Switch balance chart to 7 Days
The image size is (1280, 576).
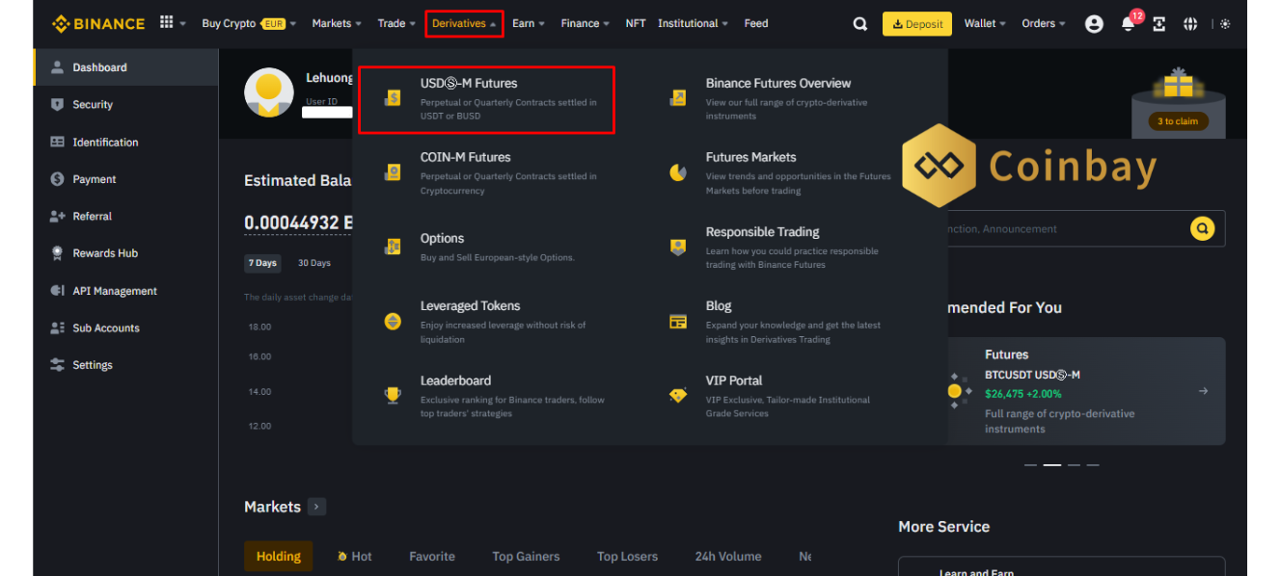[x=262, y=263]
